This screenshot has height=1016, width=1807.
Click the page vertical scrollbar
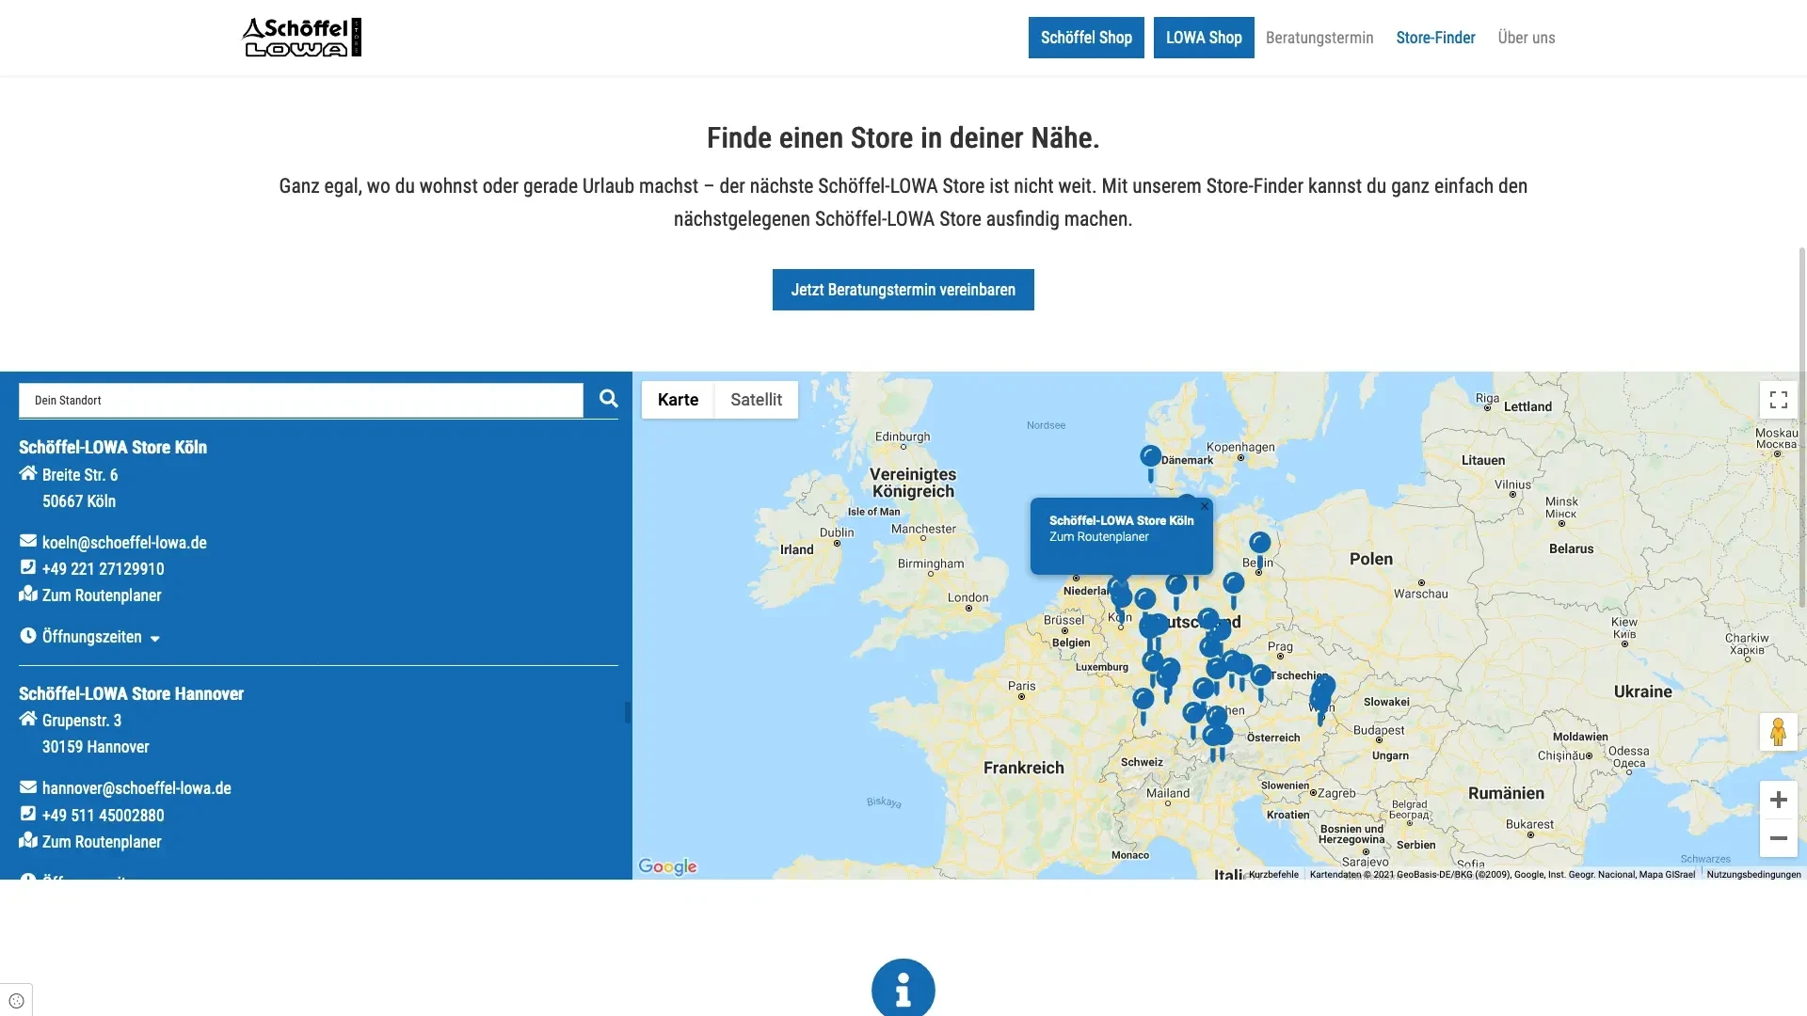1801,428
